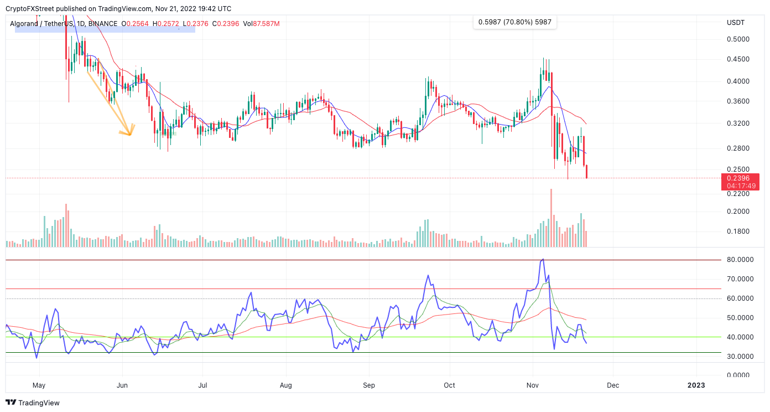The width and height of the screenshot is (770, 412).
Task: Click the Vol 87.587M legend value
Action: point(262,24)
